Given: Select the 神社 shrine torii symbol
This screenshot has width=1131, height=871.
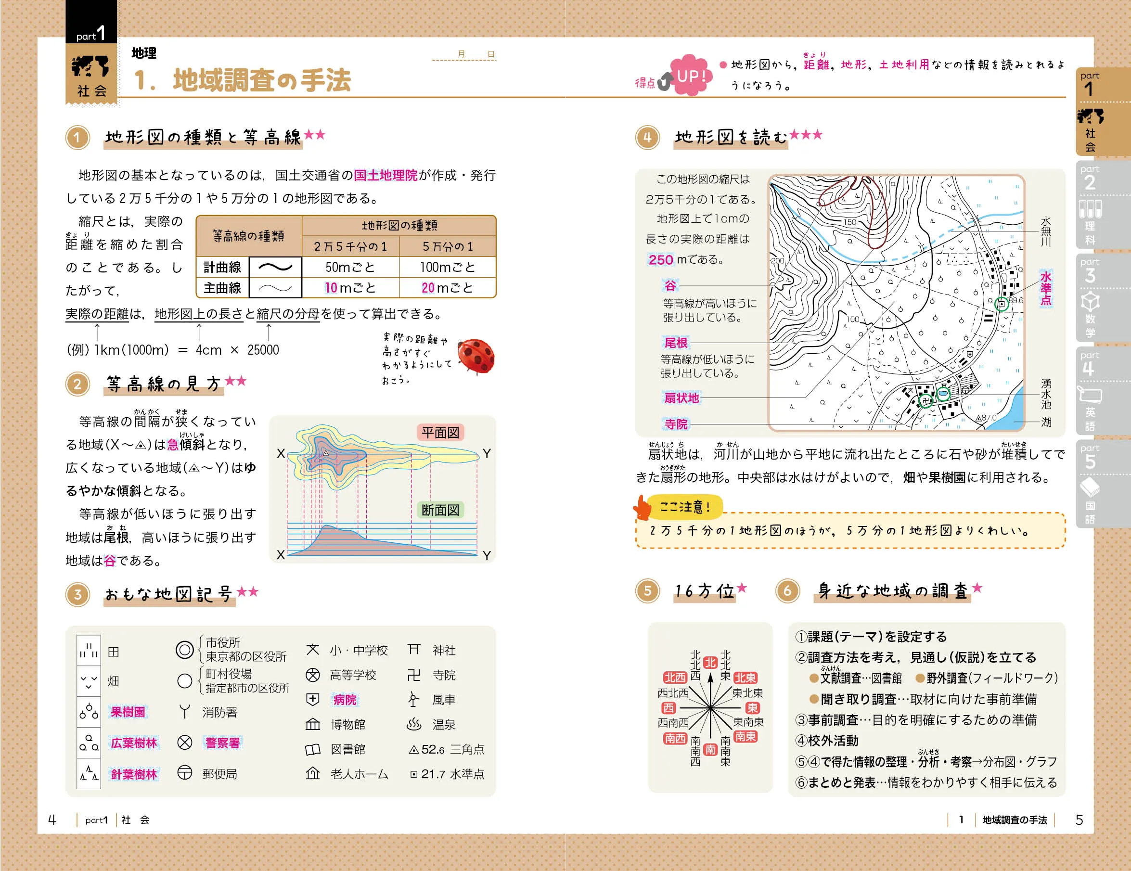Looking at the screenshot, I should coord(414,649).
